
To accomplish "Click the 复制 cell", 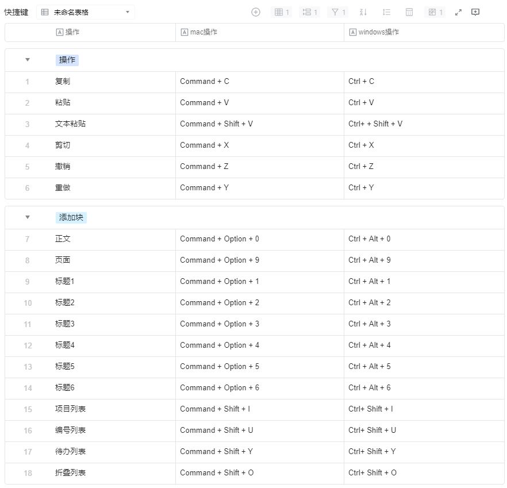I will [113, 82].
